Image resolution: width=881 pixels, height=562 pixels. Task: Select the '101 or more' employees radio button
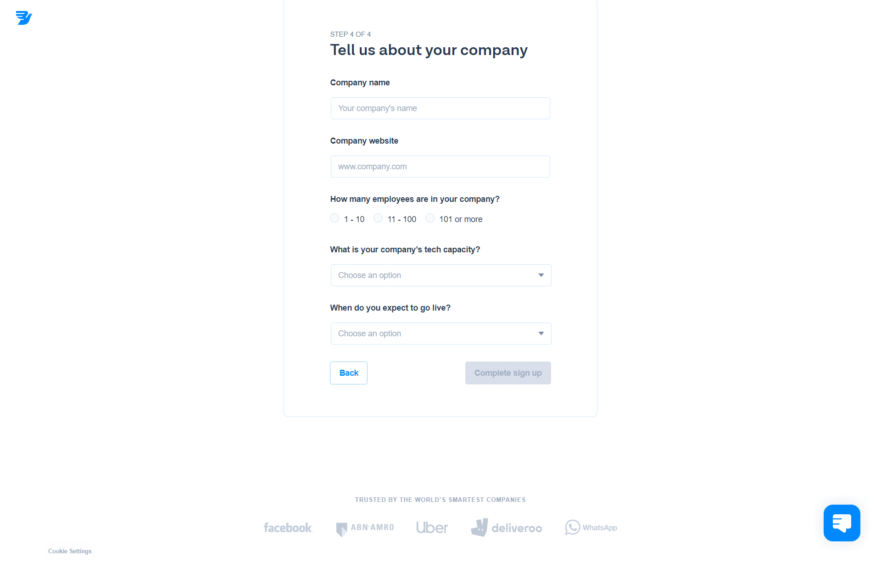[x=429, y=219]
